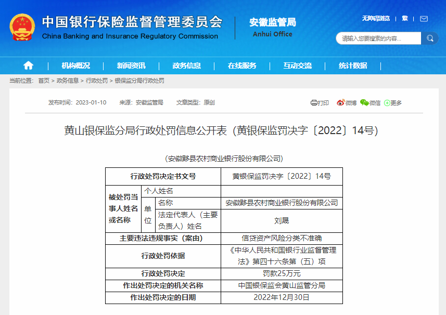Switch to traditional Chinese with 繁
446x315 pixels.
[405, 19]
